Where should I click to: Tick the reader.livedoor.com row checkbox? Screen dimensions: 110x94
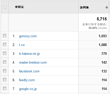pyautogui.click(x=5, y=62)
